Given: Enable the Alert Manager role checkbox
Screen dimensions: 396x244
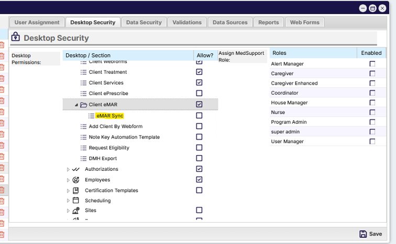Looking at the screenshot, I should (372, 64).
